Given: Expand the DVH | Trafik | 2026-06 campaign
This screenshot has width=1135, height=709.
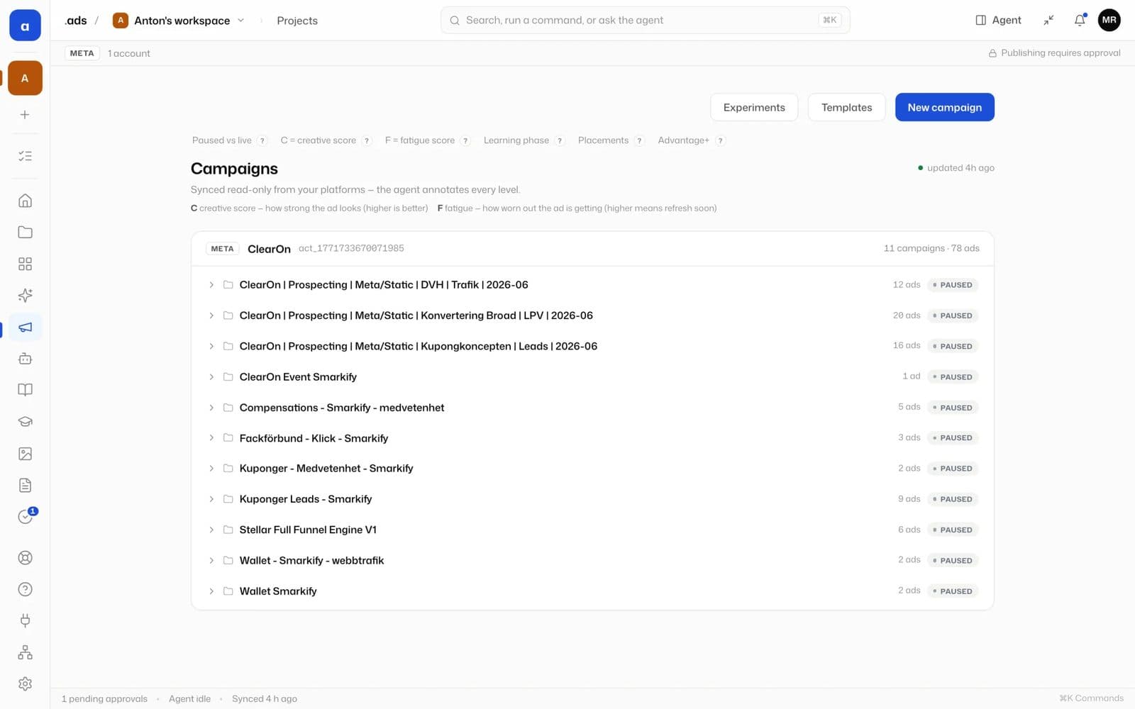Looking at the screenshot, I should (211, 285).
